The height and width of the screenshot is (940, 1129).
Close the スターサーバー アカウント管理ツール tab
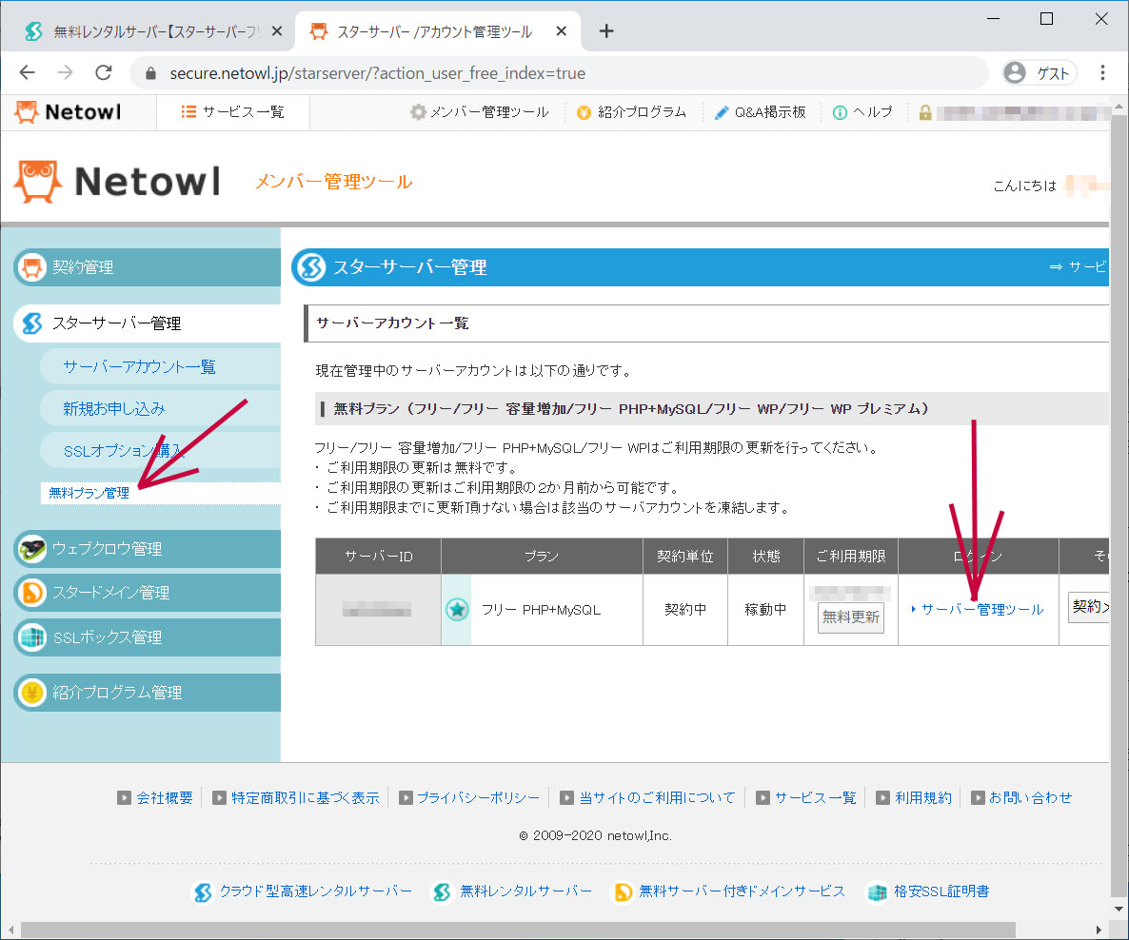pyautogui.click(x=562, y=31)
